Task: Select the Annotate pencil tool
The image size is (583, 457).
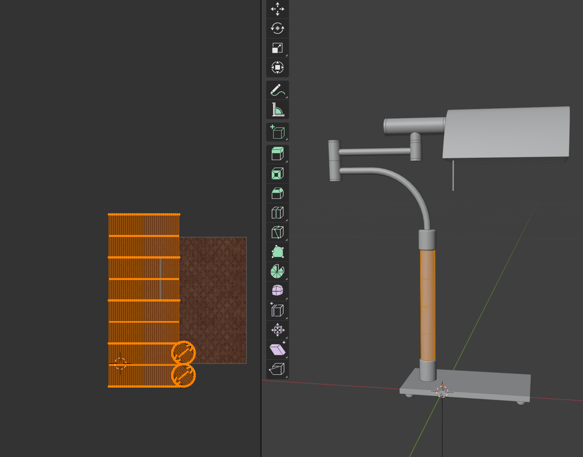Action: coord(278,90)
